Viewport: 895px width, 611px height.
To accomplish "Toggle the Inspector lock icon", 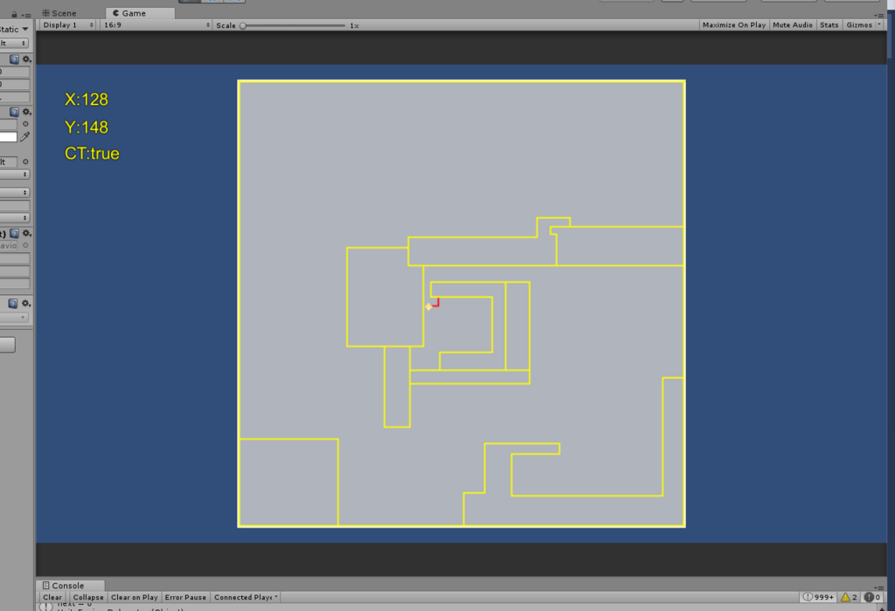I will tap(14, 15).
